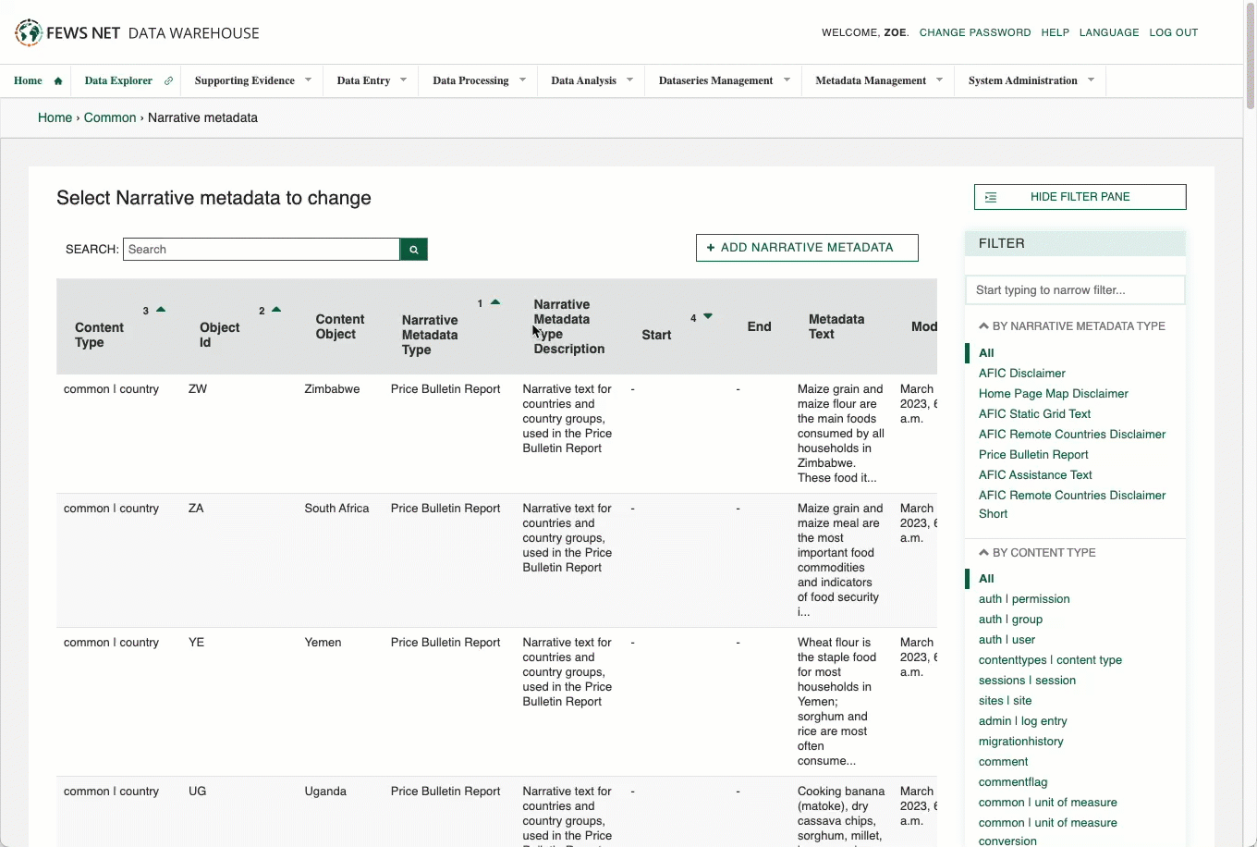Collapse the By Content Type section
The height and width of the screenshot is (847, 1257).
click(x=983, y=552)
